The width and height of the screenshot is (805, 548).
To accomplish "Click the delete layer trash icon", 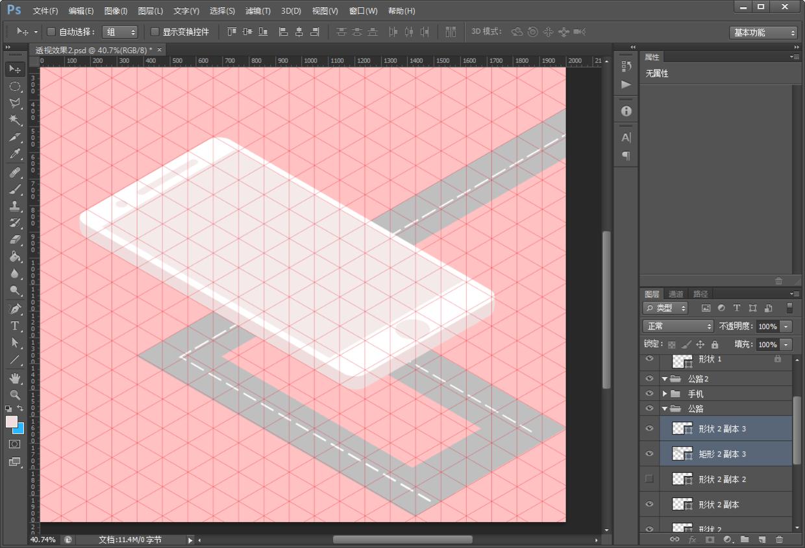I will [x=779, y=539].
